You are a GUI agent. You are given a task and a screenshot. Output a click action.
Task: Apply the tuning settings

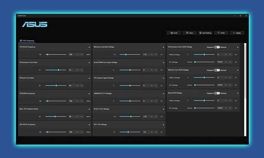pyautogui.click(x=237, y=33)
